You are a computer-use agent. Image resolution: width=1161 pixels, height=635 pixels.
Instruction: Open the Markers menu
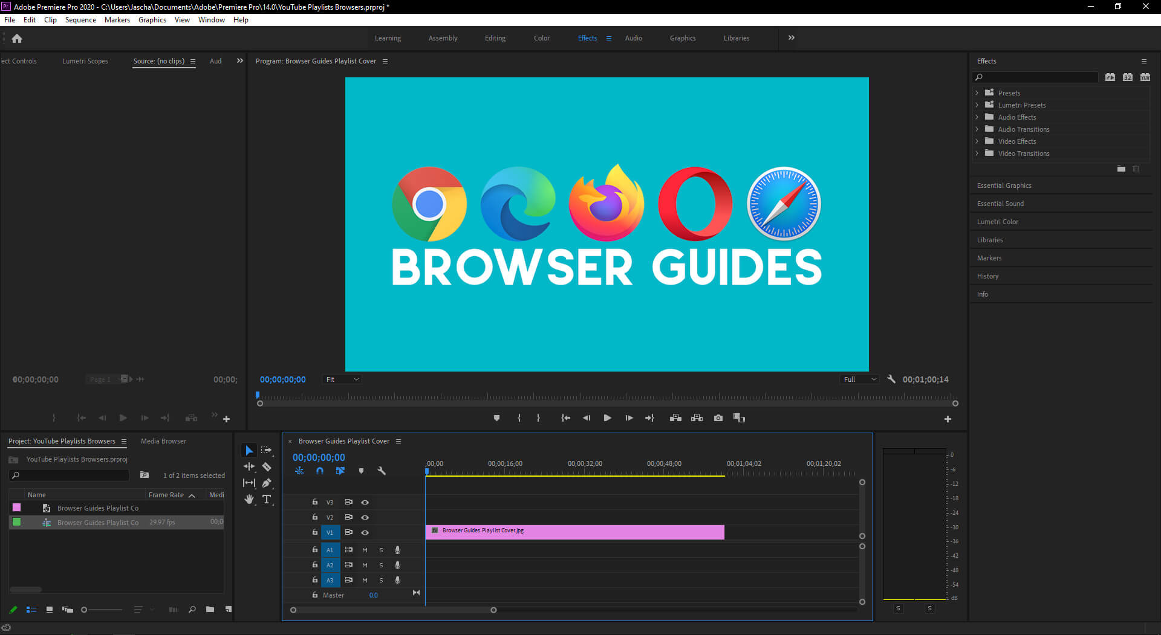point(117,20)
